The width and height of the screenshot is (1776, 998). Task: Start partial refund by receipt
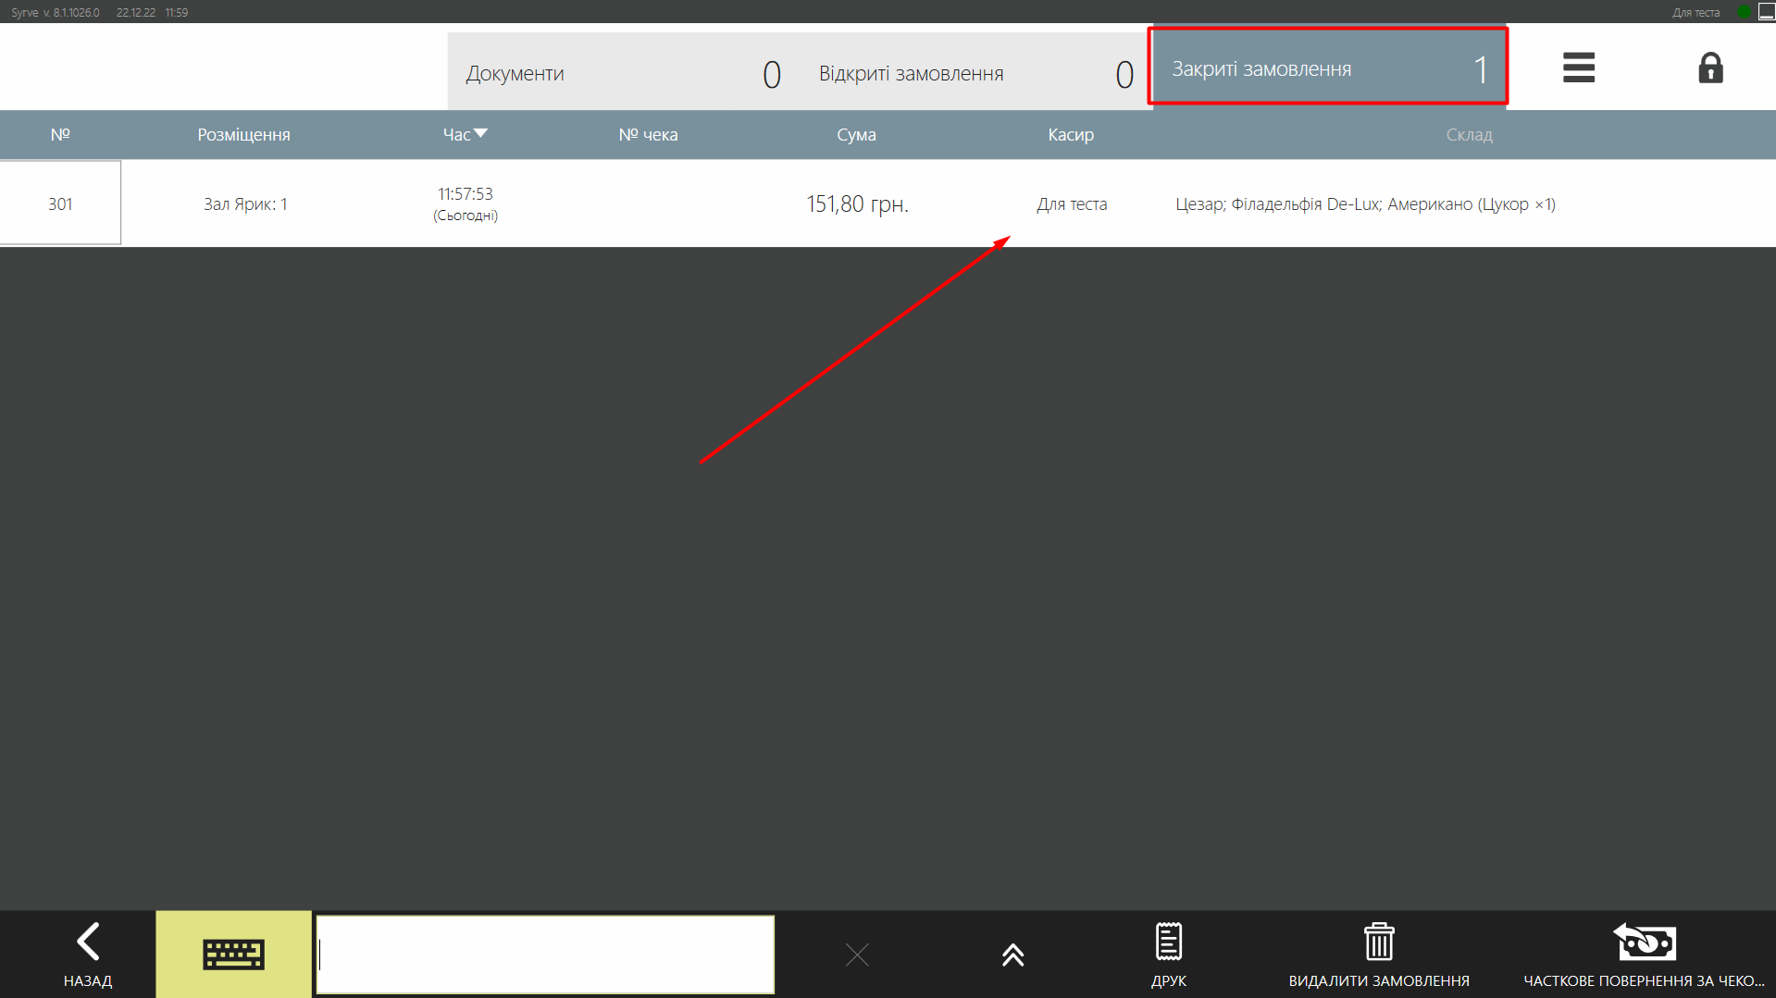pos(1644,954)
